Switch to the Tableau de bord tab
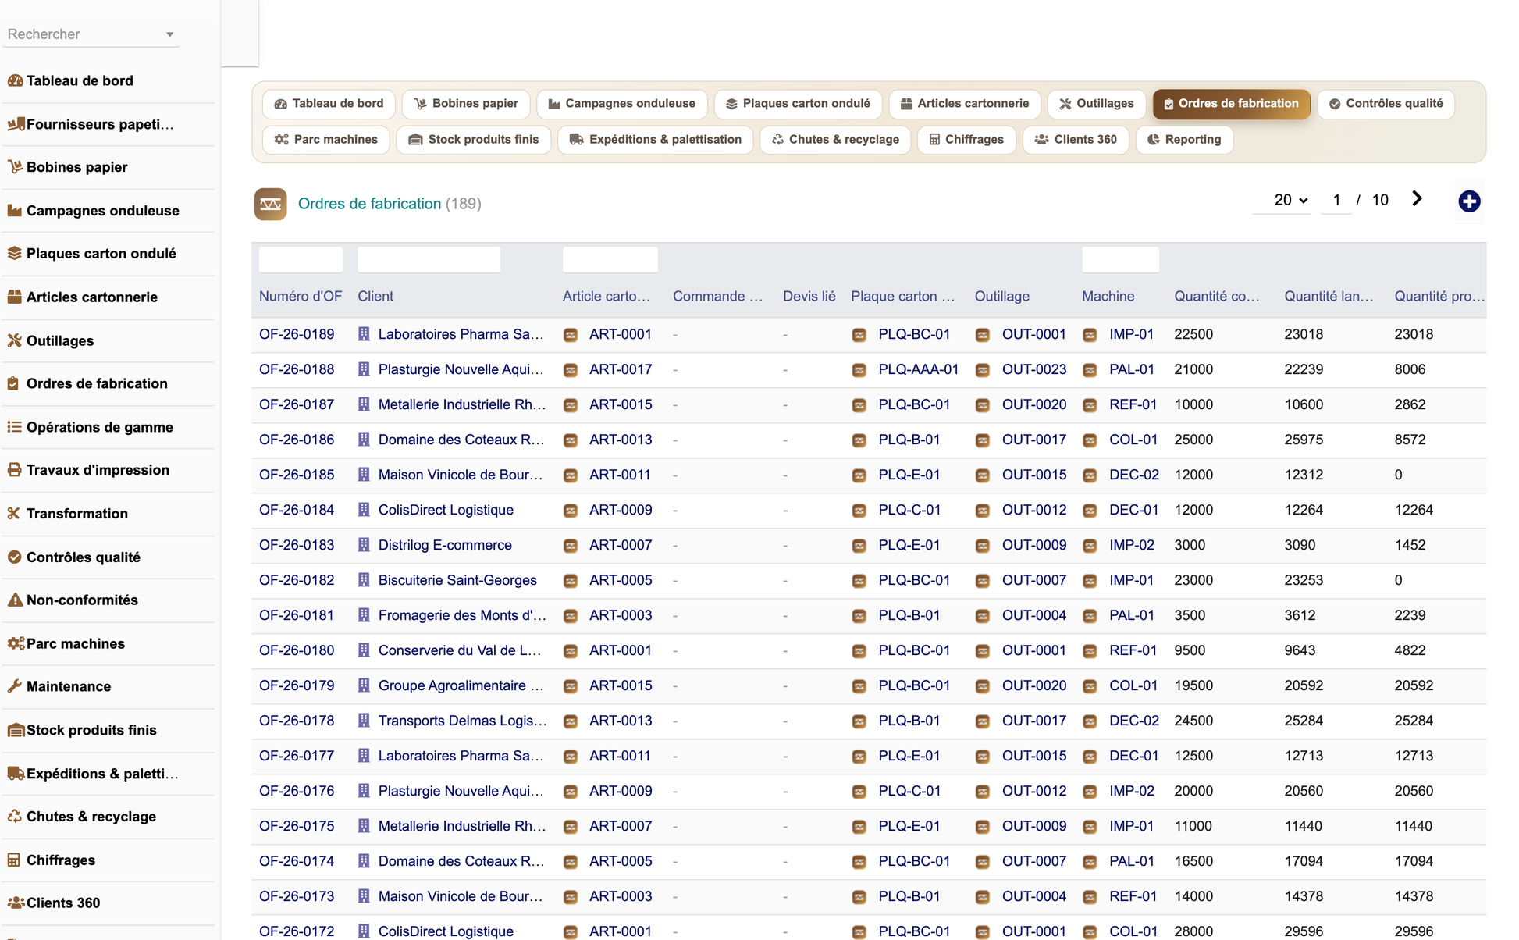1519x940 pixels. [x=329, y=104]
